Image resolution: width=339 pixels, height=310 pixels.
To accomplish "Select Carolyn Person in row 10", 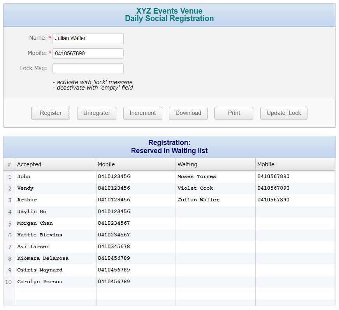I will (x=40, y=282).
